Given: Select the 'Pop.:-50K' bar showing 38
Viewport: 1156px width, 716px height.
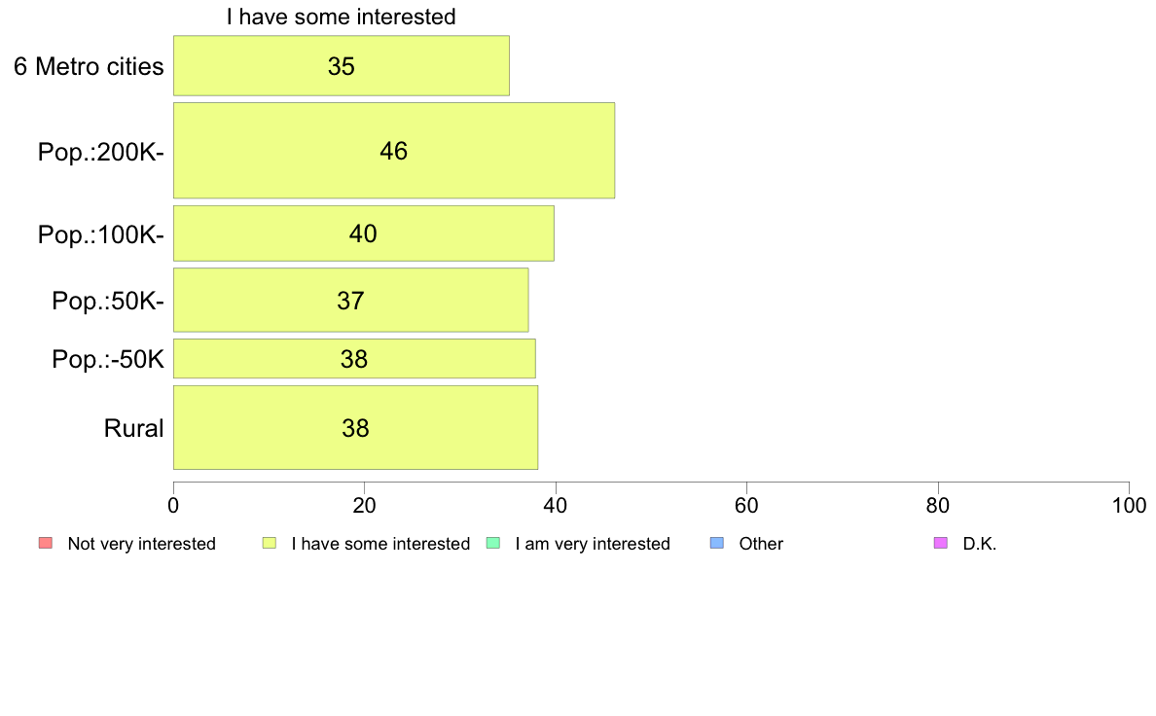Looking at the screenshot, I should pyautogui.click(x=354, y=358).
